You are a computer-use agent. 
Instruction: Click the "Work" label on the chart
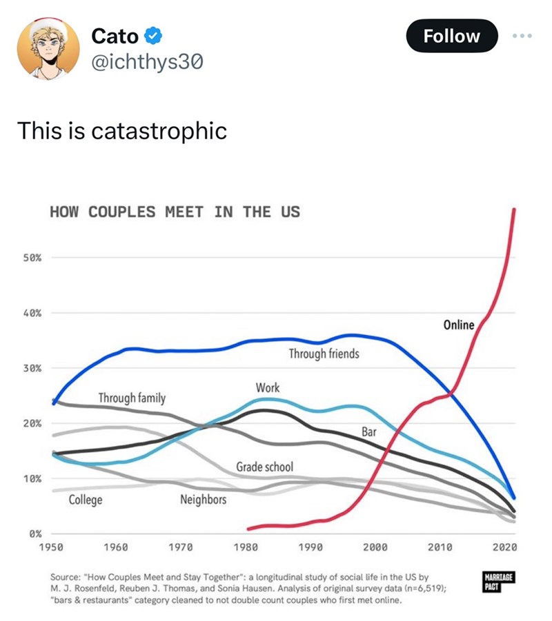click(x=268, y=387)
